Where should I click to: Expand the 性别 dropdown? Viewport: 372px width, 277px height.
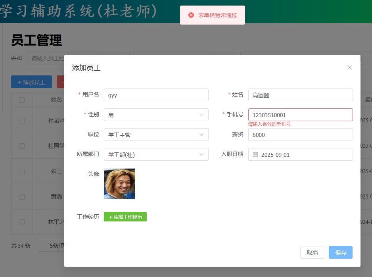[x=156, y=115]
